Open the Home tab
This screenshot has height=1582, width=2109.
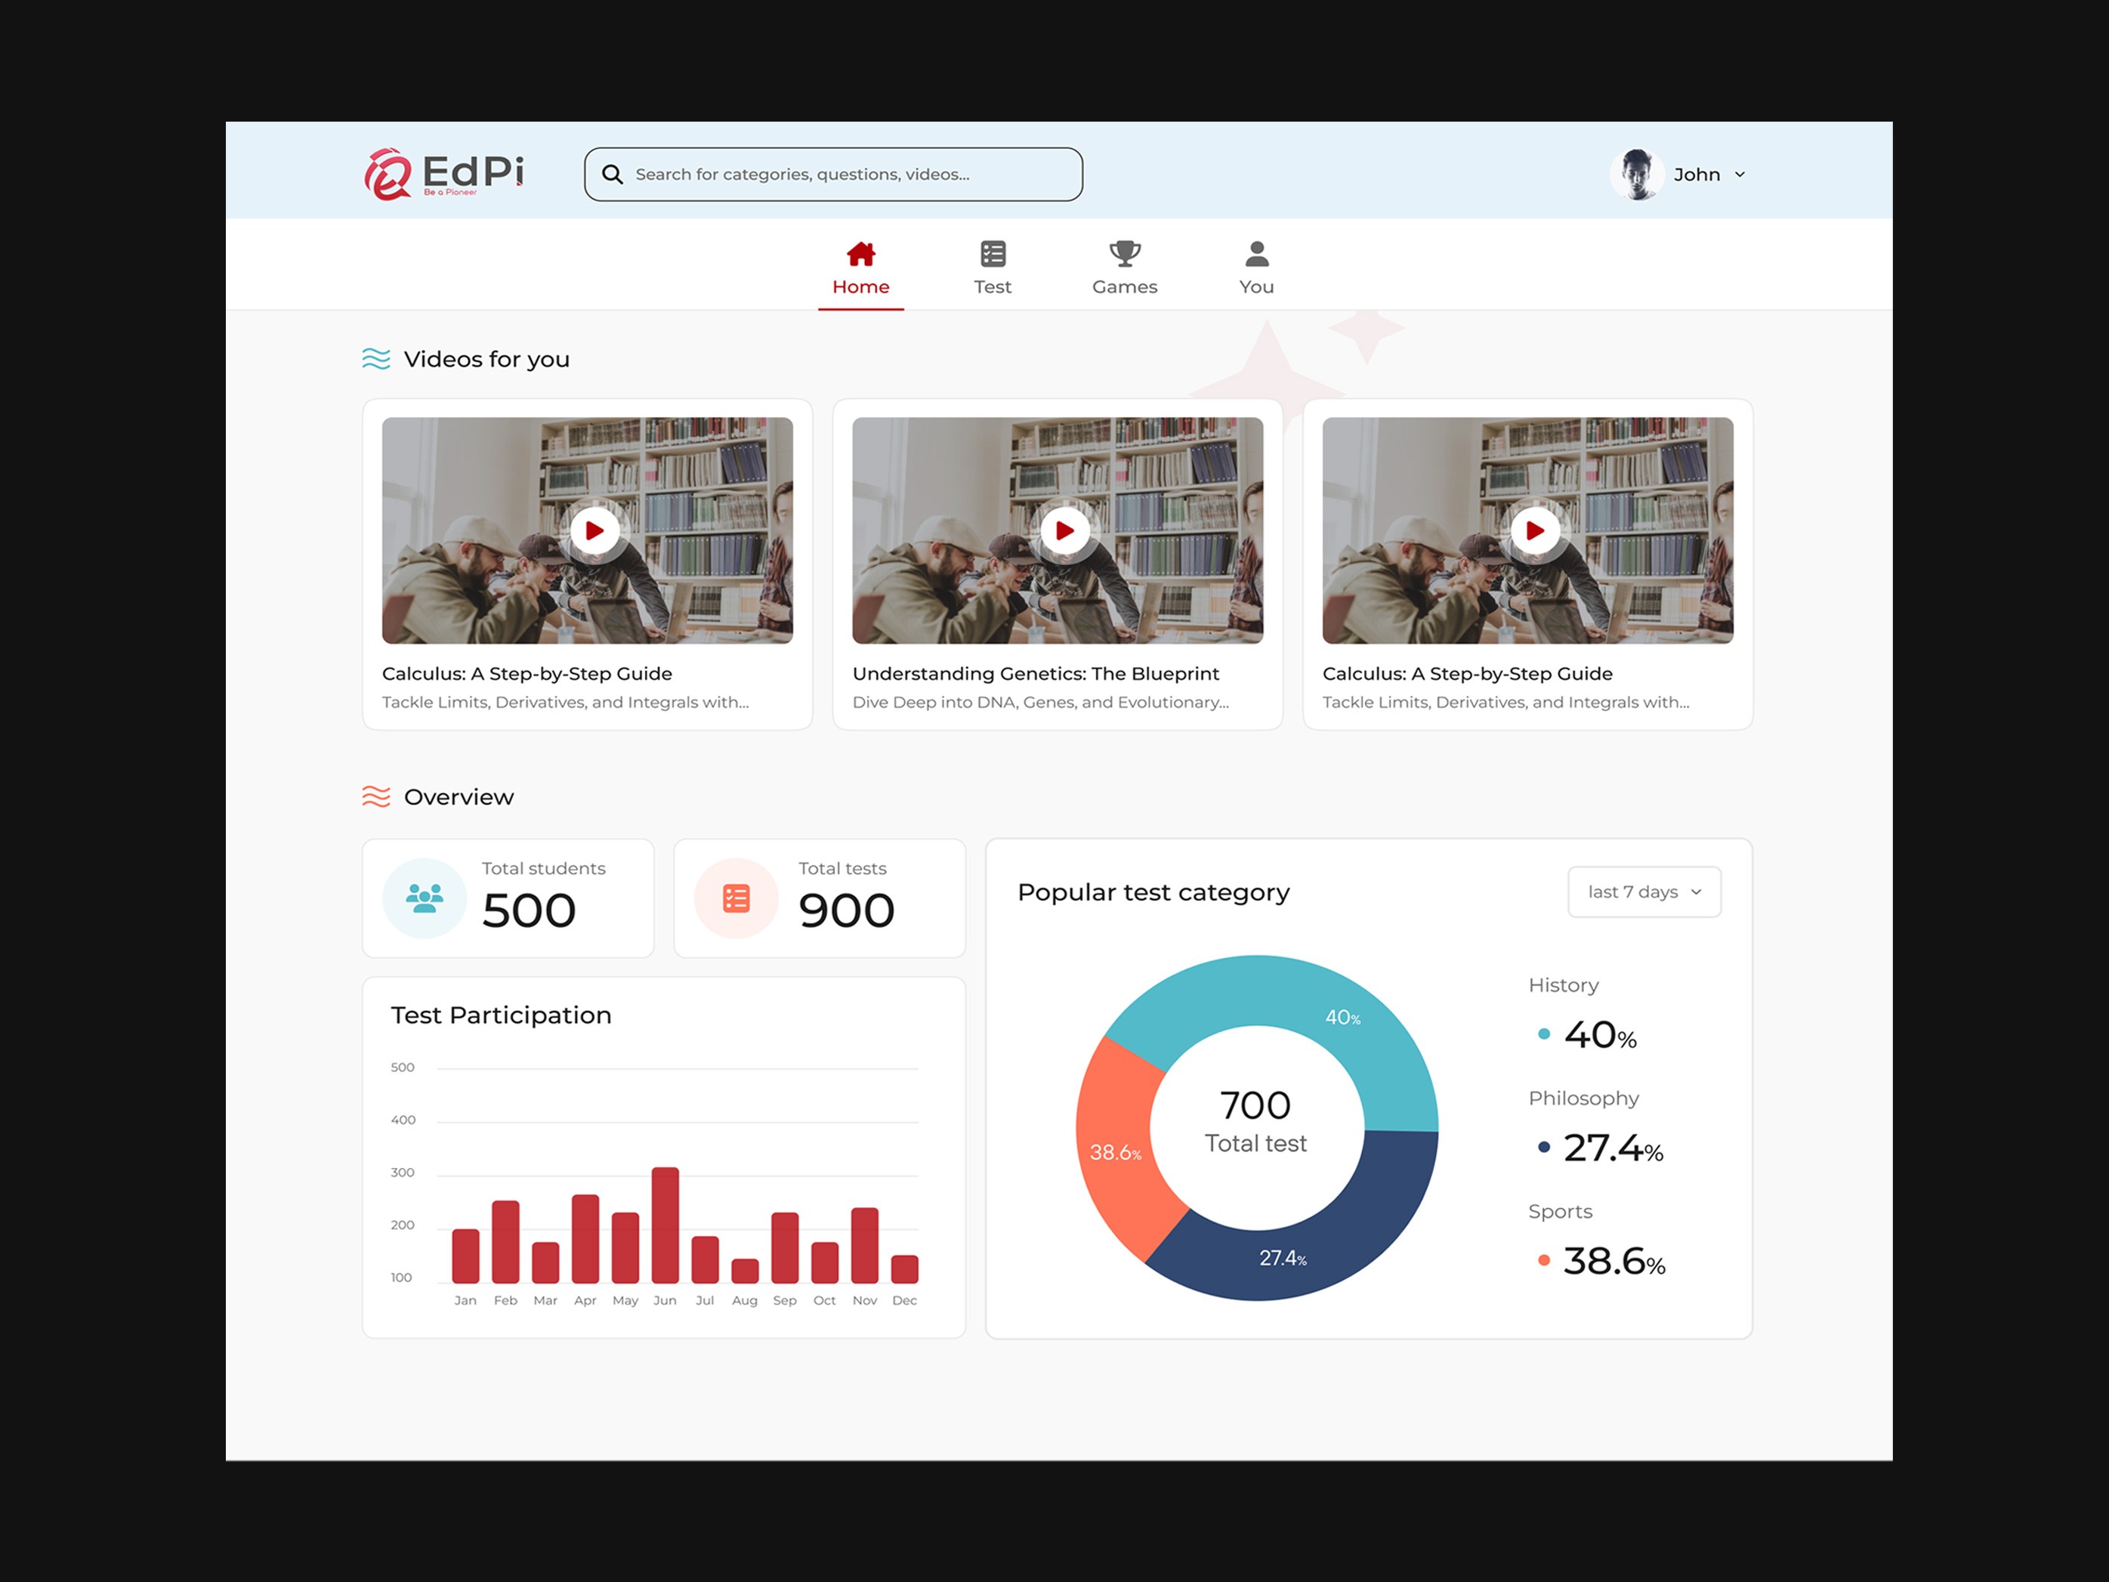861,285
